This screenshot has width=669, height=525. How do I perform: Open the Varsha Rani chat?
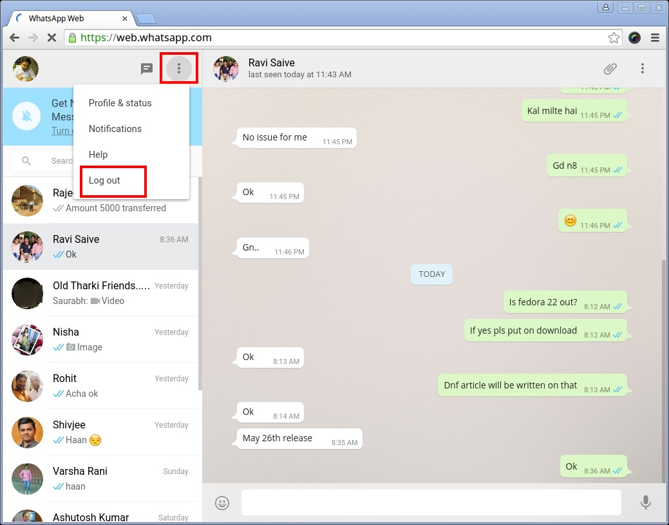[100, 479]
